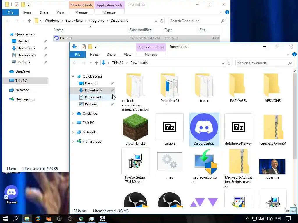Open File menu in Downloads window
298x223 pixels.
(77, 55)
